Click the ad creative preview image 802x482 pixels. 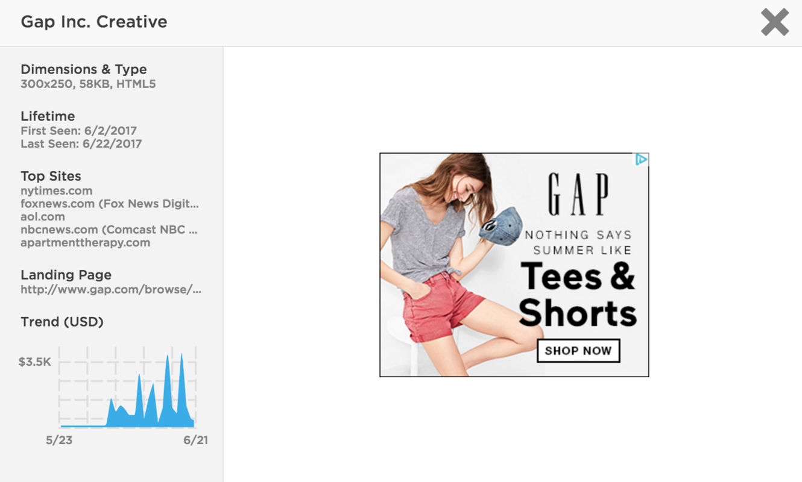tap(514, 264)
